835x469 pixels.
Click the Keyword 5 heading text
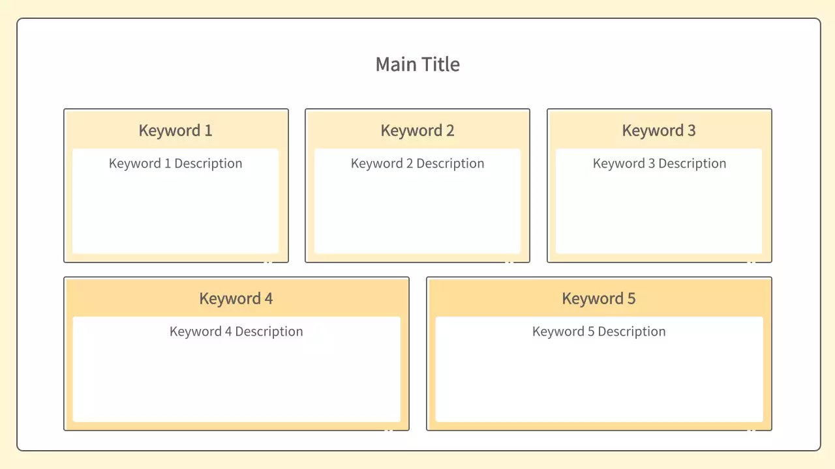click(x=599, y=298)
